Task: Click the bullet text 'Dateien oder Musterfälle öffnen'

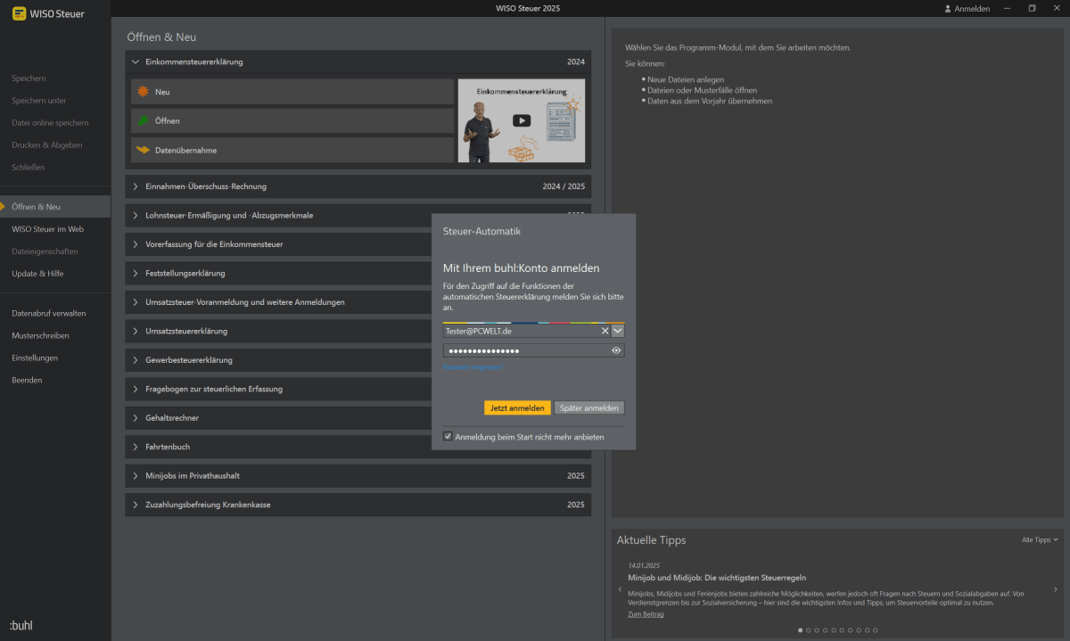Action: click(702, 90)
